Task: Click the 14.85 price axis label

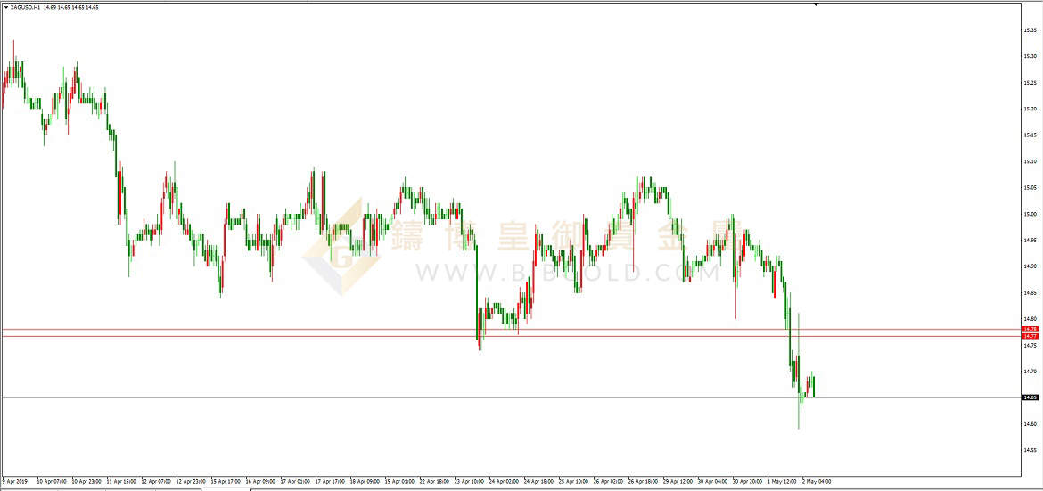Action: [x=1031, y=293]
